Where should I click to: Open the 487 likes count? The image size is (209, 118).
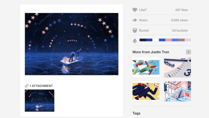182,10
